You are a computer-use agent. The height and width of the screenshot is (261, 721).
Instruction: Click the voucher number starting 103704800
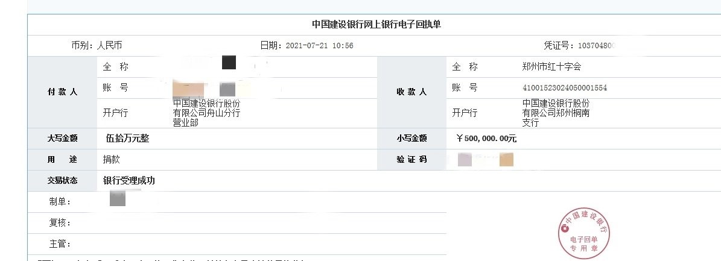tap(597, 45)
